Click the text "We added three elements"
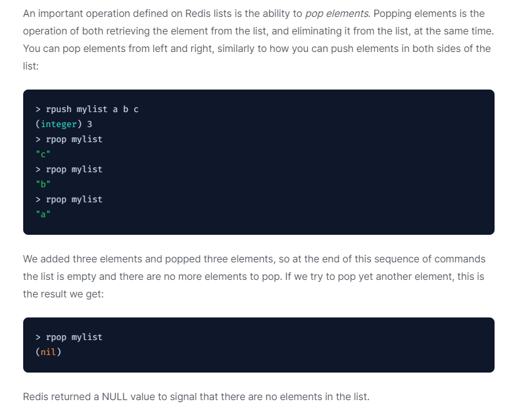 pyautogui.click(x=78, y=259)
